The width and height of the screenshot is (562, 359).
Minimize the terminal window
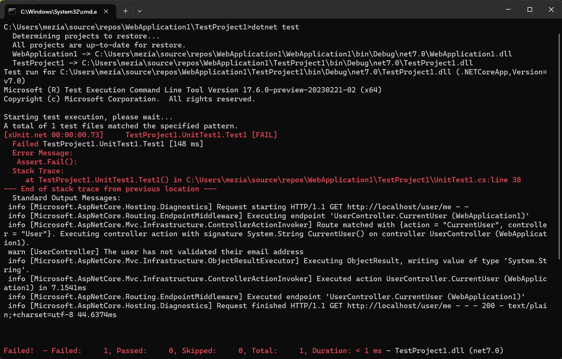tap(508, 10)
